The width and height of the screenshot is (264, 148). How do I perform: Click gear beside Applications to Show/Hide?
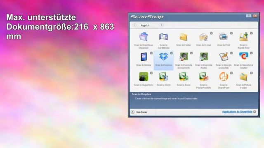255,112
